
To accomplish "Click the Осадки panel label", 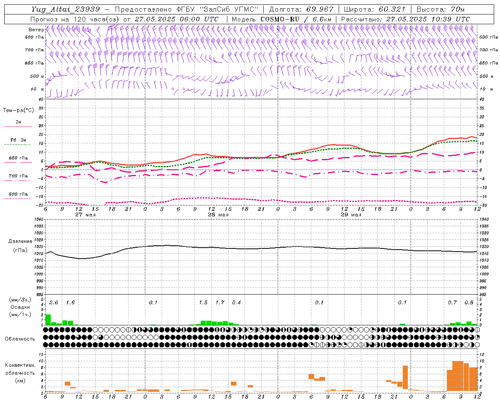I will [20, 307].
